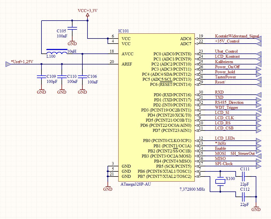This screenshot has height=219, width=271.
Task: Click the ADC7 pin name
Action: pyautogui.click(x=186, y=44)
